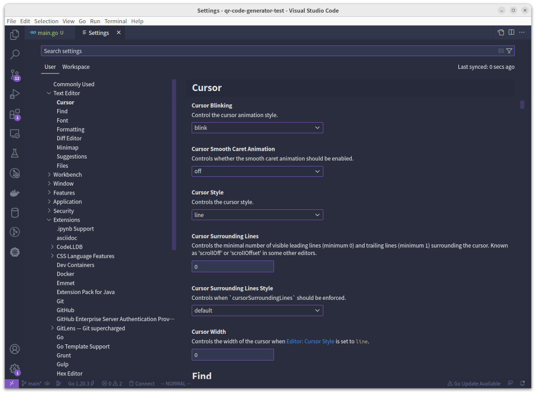Screen dimensions: 536x394
Task: Collapse the Text Editor tree section
Action: [49, 93]
